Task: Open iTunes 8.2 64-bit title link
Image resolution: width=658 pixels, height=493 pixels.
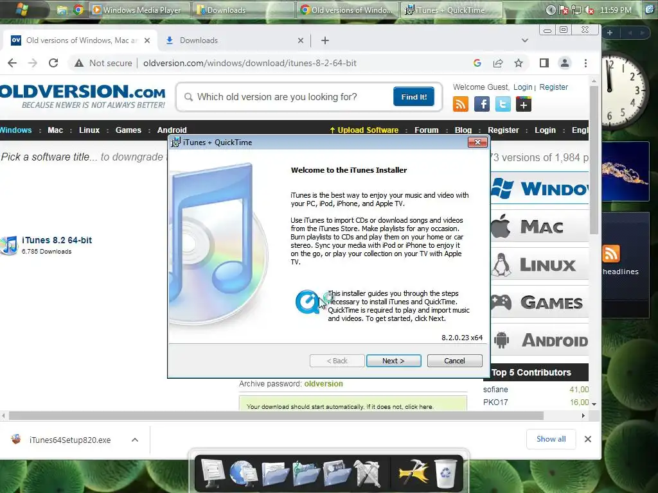Action: pyautogui.click(x=57, y=240)
